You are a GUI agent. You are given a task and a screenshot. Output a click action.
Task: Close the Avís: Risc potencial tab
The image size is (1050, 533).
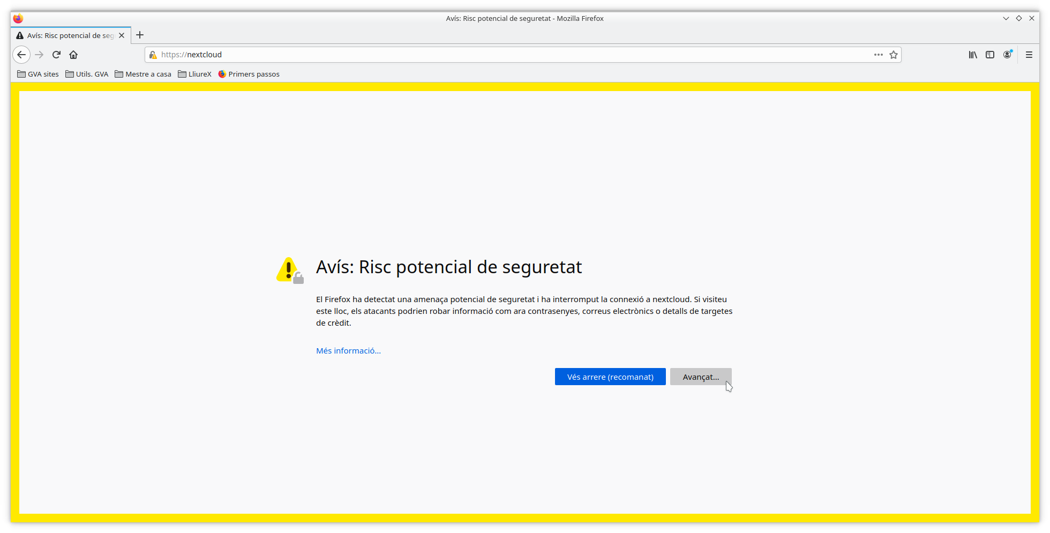coord(122,35)
